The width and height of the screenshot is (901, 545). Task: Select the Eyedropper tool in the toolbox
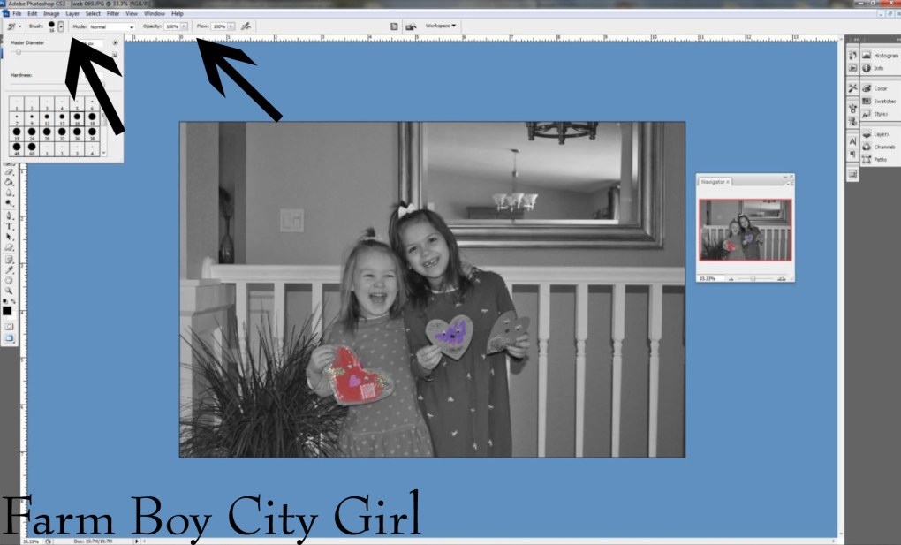pyautogui.click(x=9, y=269)
